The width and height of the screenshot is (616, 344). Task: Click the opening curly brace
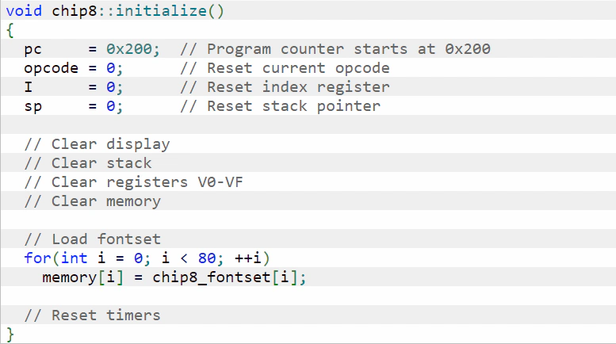[x=10, y=30]
